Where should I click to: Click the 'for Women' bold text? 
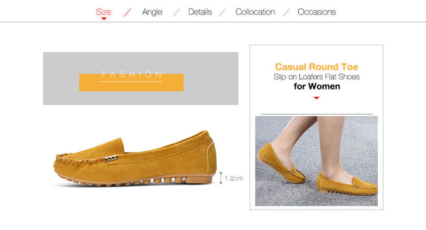317,86
